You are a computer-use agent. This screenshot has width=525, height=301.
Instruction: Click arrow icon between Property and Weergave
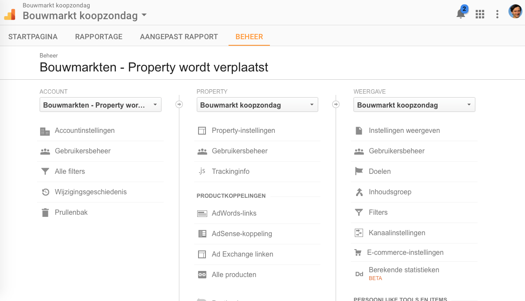pos(336,105)
